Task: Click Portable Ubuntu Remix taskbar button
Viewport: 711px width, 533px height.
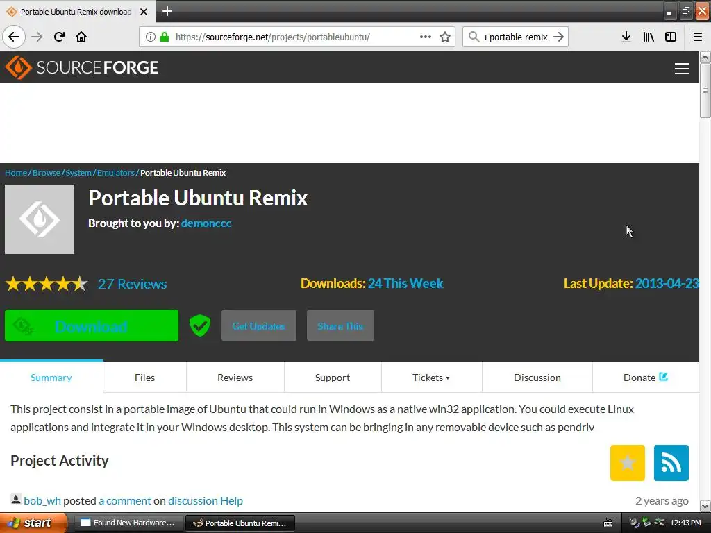Action: (240, 523)
